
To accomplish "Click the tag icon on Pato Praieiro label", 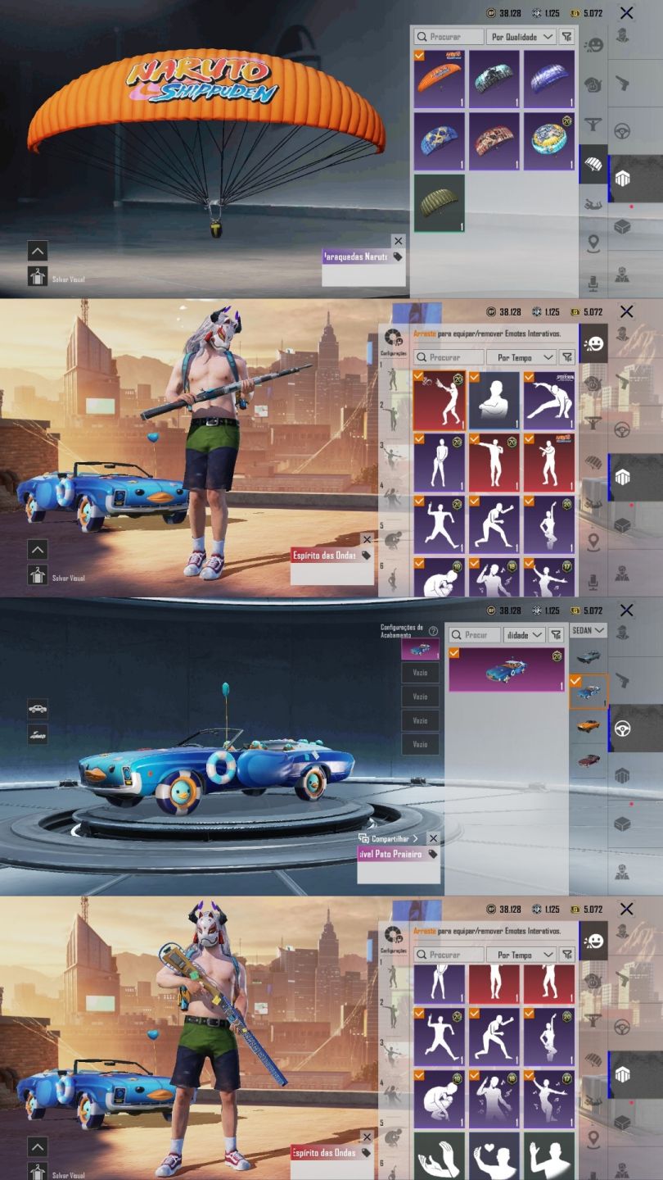I will click(433, 854).
